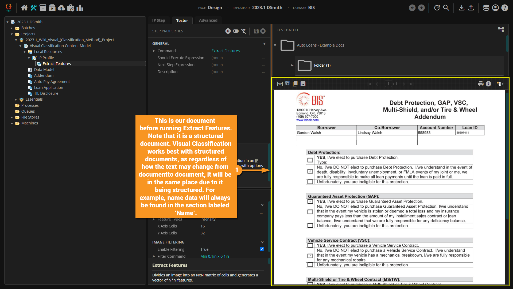Run step with the play icon
This screenshot has width=513, height=289.
click(x=228, y=31)
